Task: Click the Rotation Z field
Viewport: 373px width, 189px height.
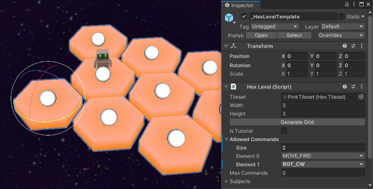Action: [354, 65]
